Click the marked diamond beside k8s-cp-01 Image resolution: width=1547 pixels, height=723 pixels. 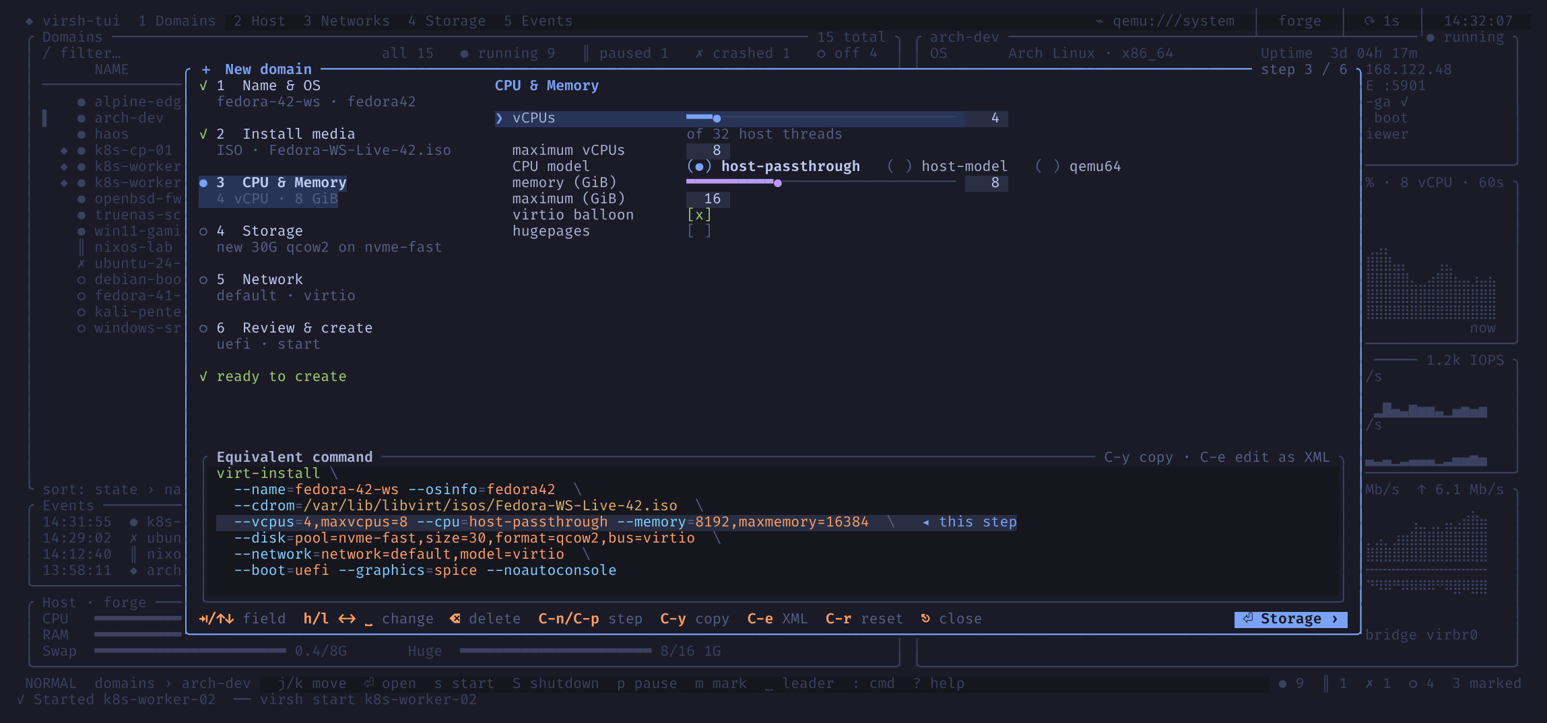pos(64,150)
